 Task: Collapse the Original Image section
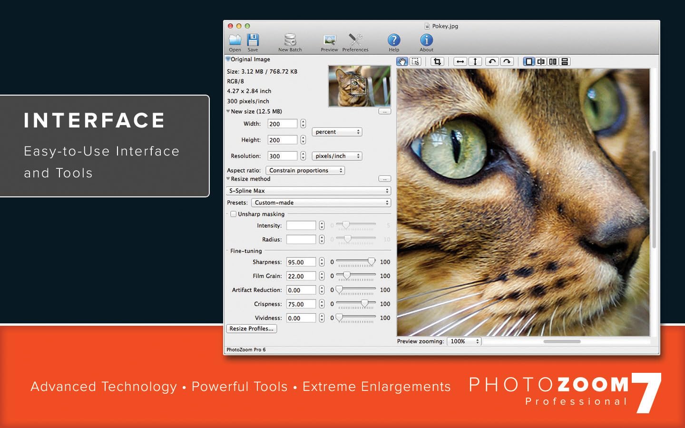[228, 59]
